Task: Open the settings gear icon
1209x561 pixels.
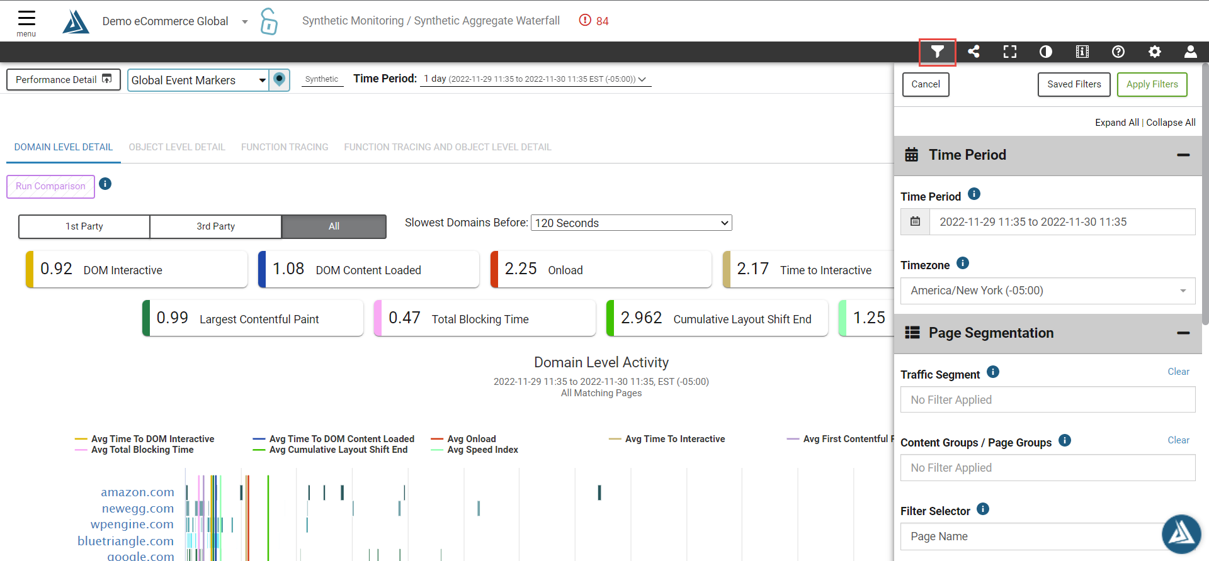Action: [1155, 52]
